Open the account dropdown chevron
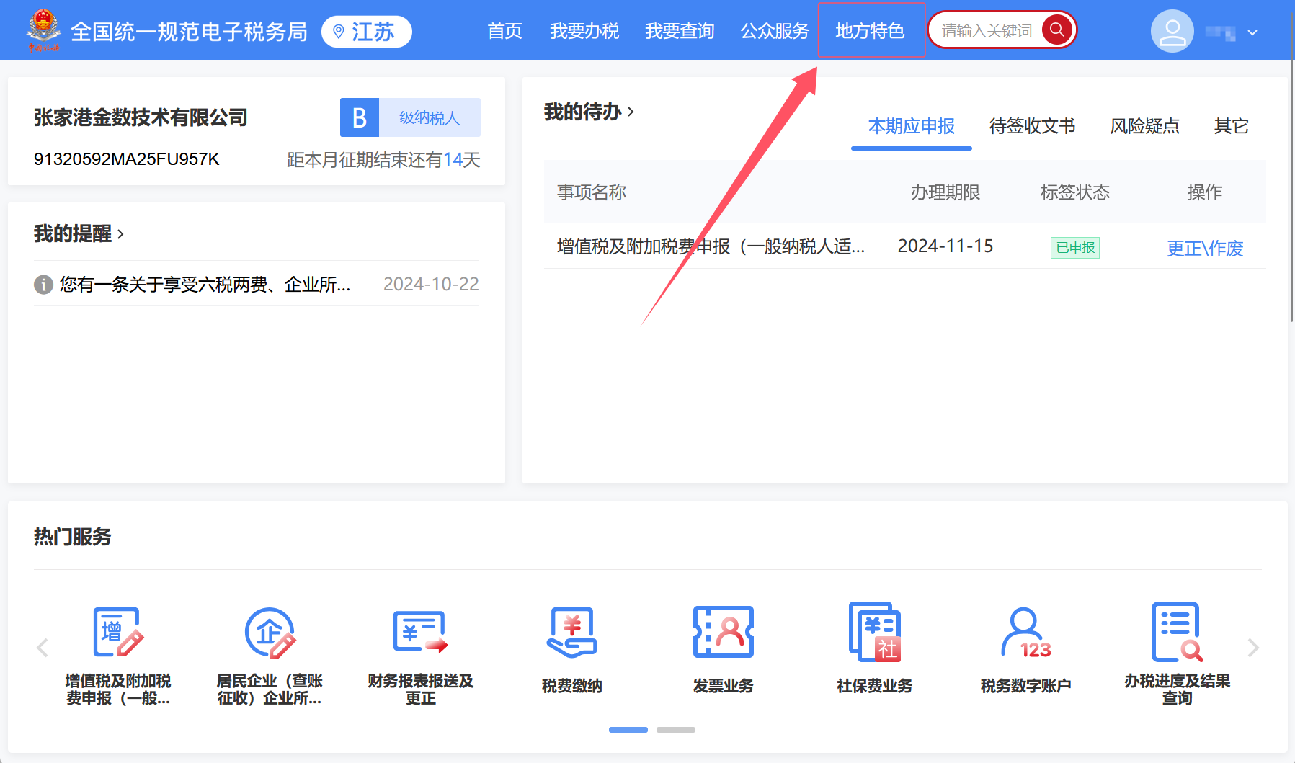The image size is (1295, 763). click(1252, 32)
